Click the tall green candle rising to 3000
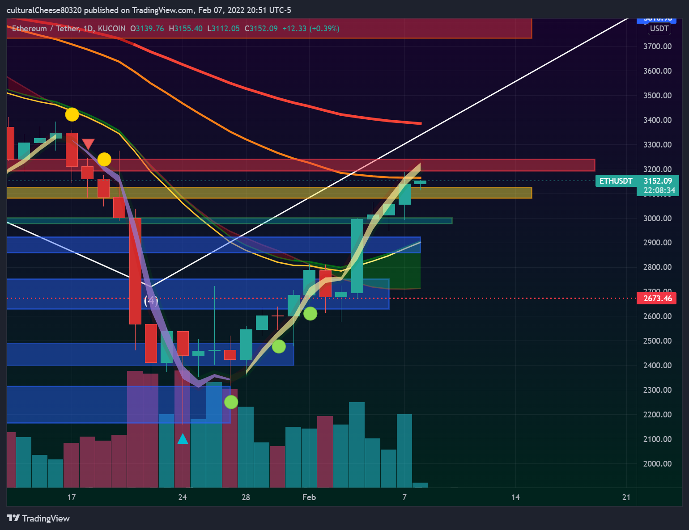Image resolution: width=689 pixels, height=530 pixels. tap(357, 256)
